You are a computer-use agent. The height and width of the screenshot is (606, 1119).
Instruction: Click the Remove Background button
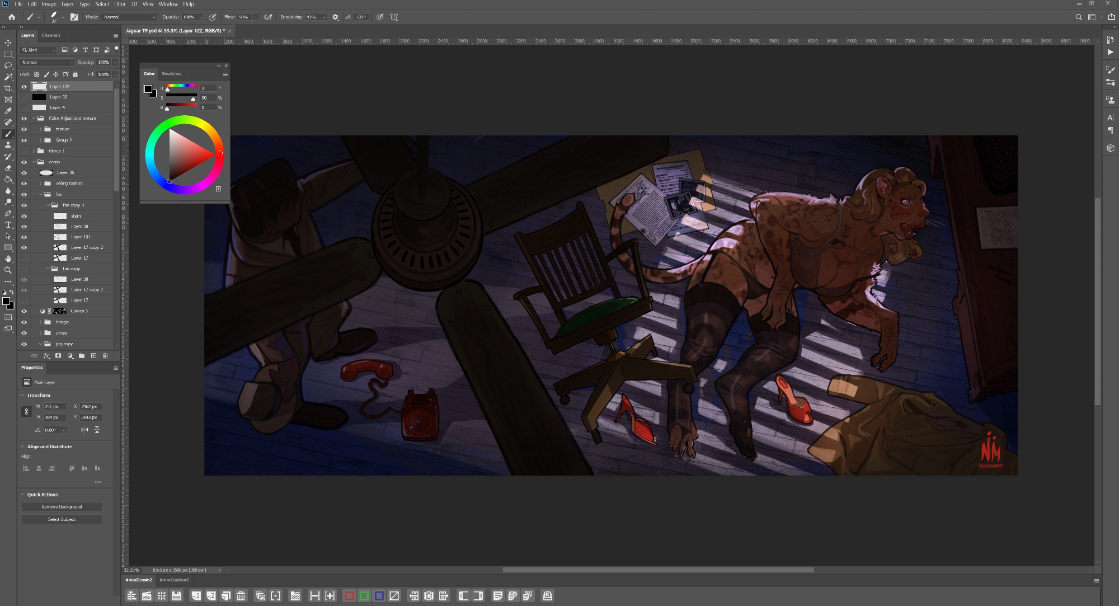(x=62, y=507)
